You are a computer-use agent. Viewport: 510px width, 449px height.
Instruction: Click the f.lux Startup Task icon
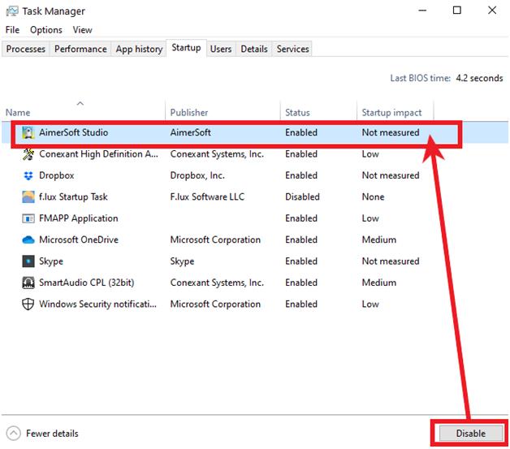click(28, 197)
